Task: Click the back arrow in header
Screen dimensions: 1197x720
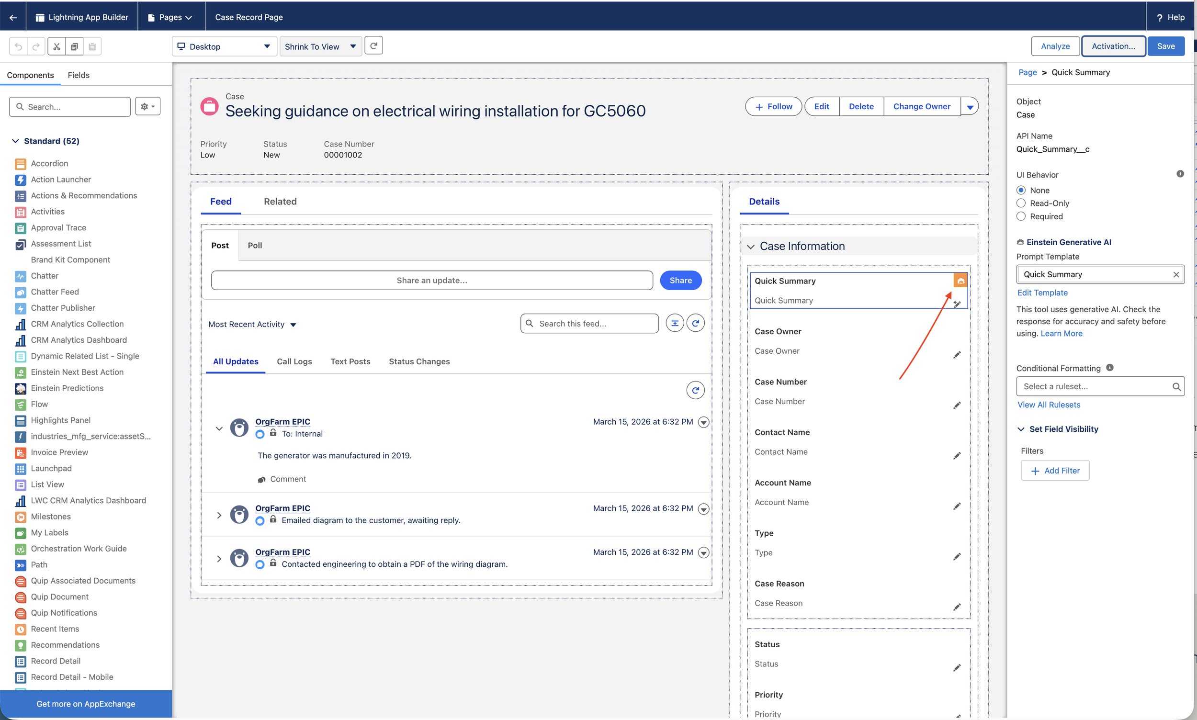Action: pyautogui.click(x=13, y=17)
